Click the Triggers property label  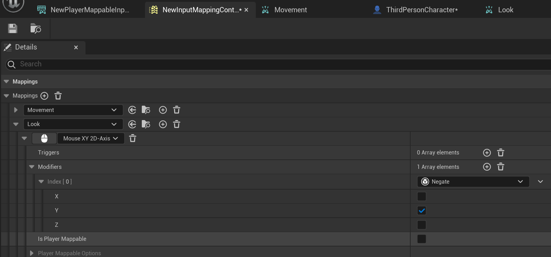coord(49,153)
